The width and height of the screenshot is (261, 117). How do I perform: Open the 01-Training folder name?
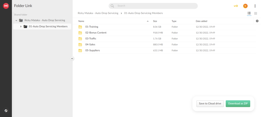[x=92, y=27]
